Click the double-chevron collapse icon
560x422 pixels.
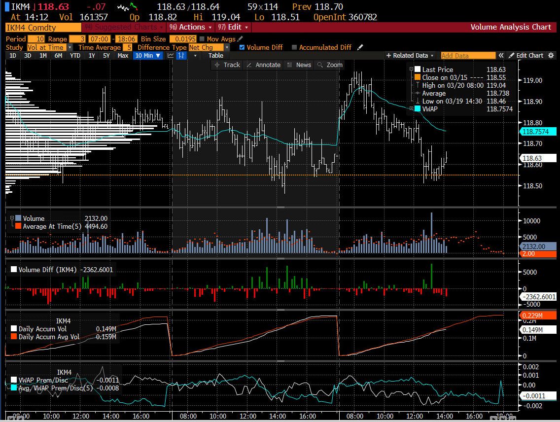(501, 56)
